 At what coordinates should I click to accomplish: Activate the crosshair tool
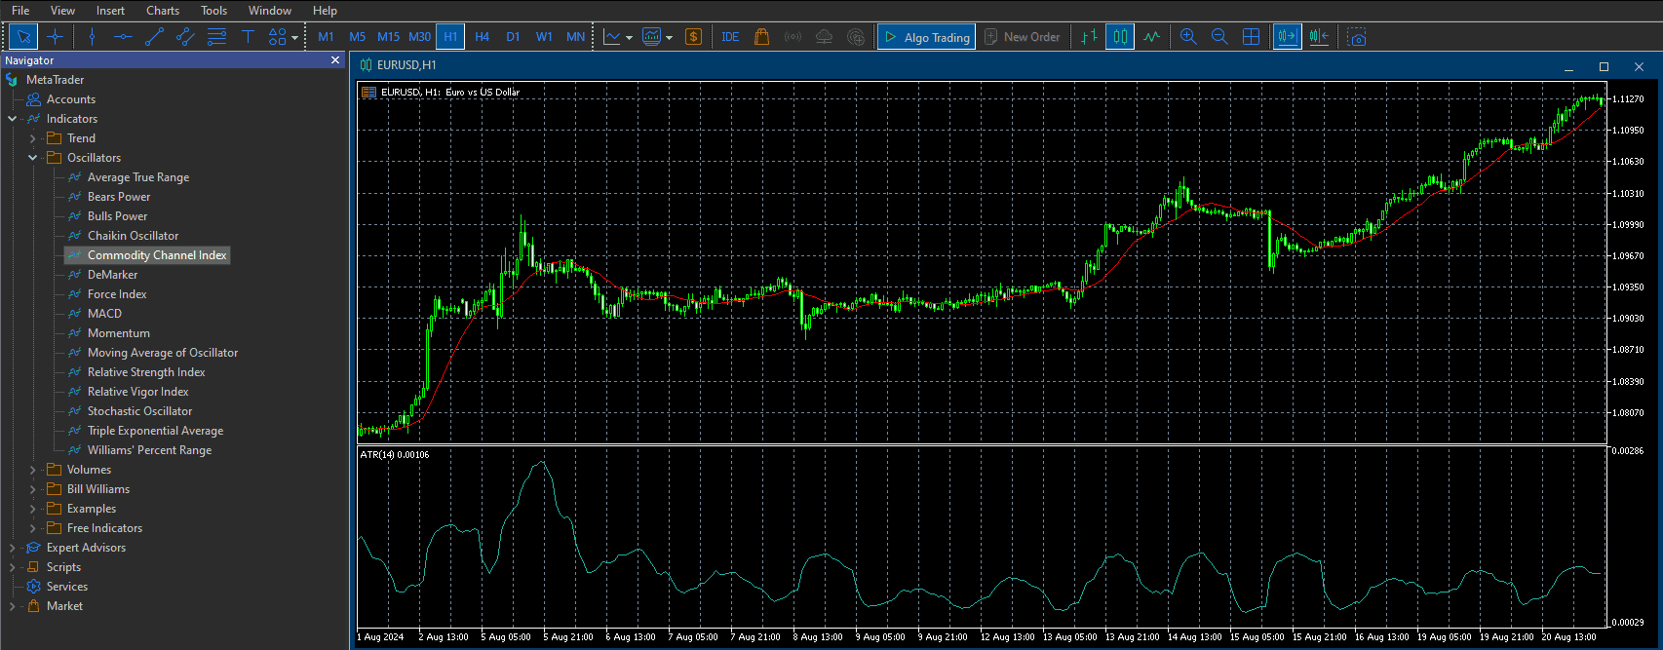coord(55,37)
